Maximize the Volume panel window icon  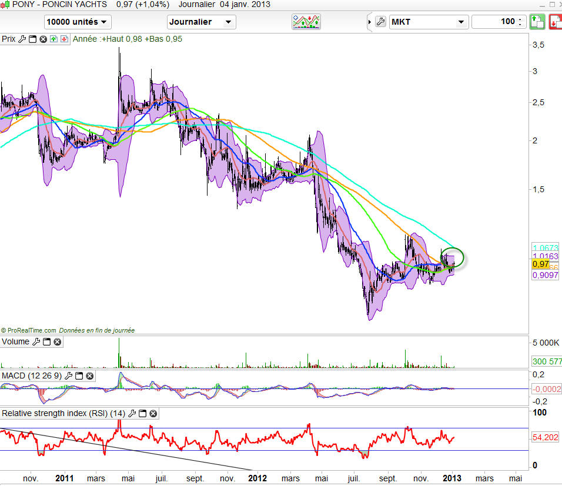pos(46,342)
